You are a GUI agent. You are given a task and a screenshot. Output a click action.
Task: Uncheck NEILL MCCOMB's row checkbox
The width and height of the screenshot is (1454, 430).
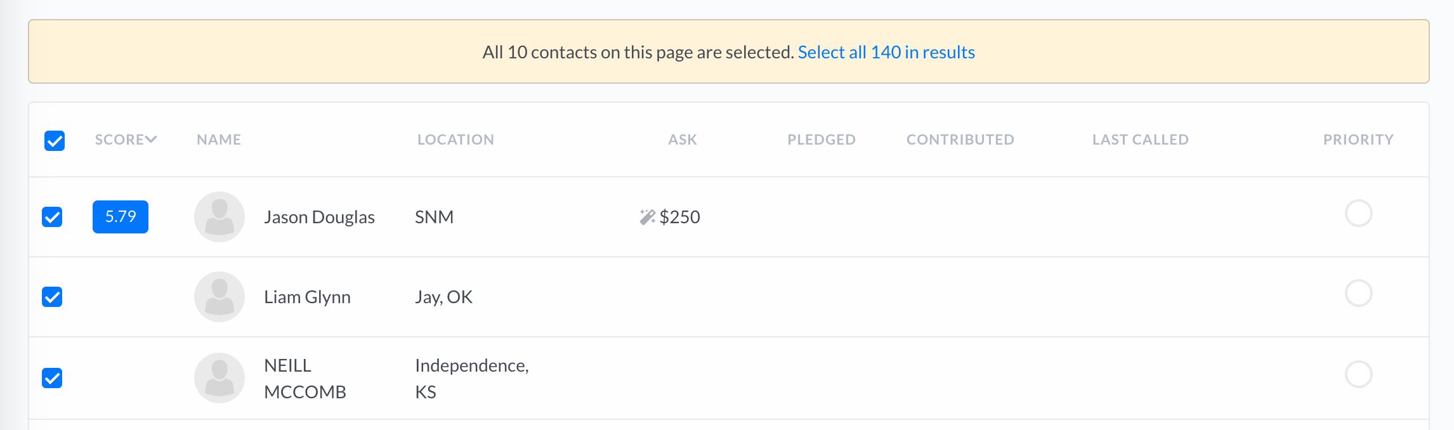pos(52,378)
